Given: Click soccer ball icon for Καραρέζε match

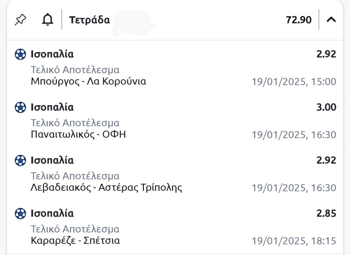Looking at the screenshot, I should point(20,214).
